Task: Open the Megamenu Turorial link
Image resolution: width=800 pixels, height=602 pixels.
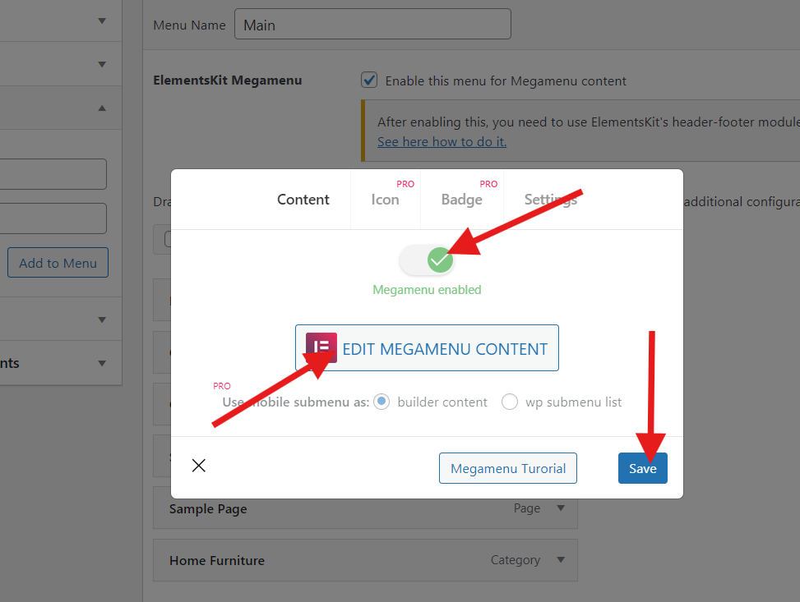Action: click(x=507, y=468)
